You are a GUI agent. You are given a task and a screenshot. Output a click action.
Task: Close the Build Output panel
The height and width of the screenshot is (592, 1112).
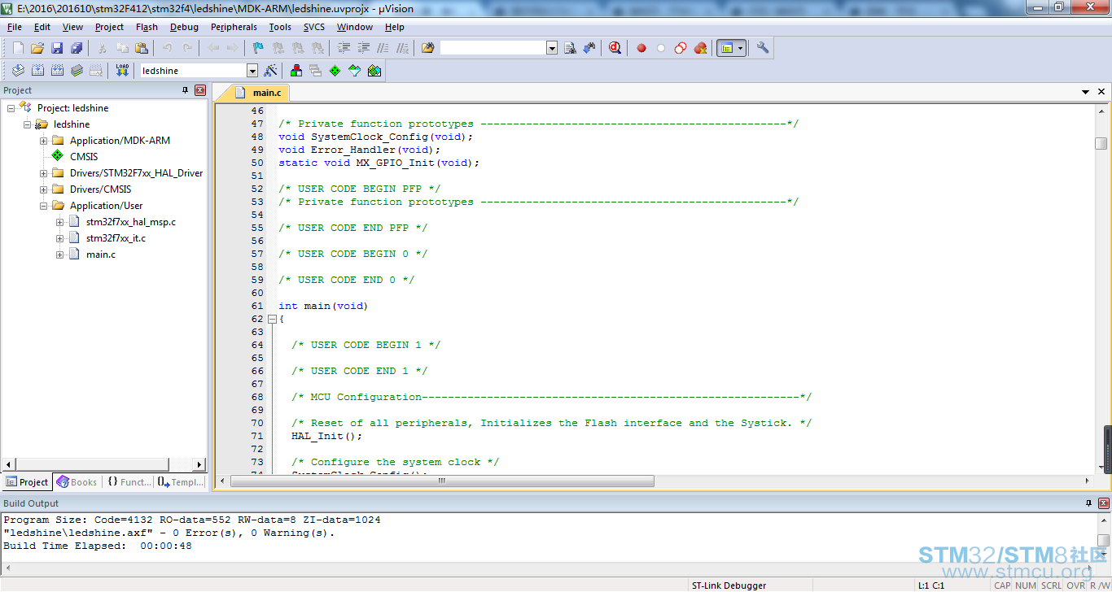(1104, 503)
